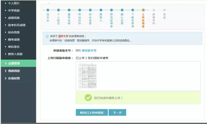Click text 已上传 1 张扫描版申请表
The image size is (207, 124).
tap(92, 58)
